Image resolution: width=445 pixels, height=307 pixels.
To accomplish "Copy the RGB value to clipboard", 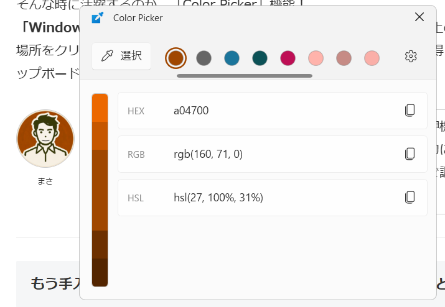I will [410, 154].
